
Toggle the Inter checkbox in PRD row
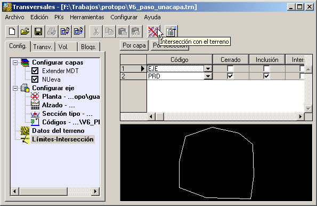(x=302, y=76)
